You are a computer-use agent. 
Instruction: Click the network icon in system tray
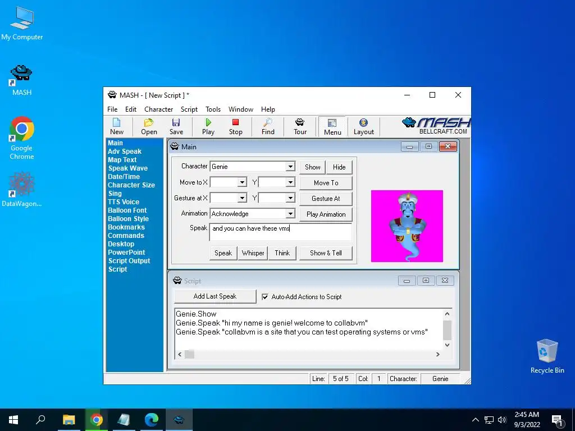(x=489, y=420)
